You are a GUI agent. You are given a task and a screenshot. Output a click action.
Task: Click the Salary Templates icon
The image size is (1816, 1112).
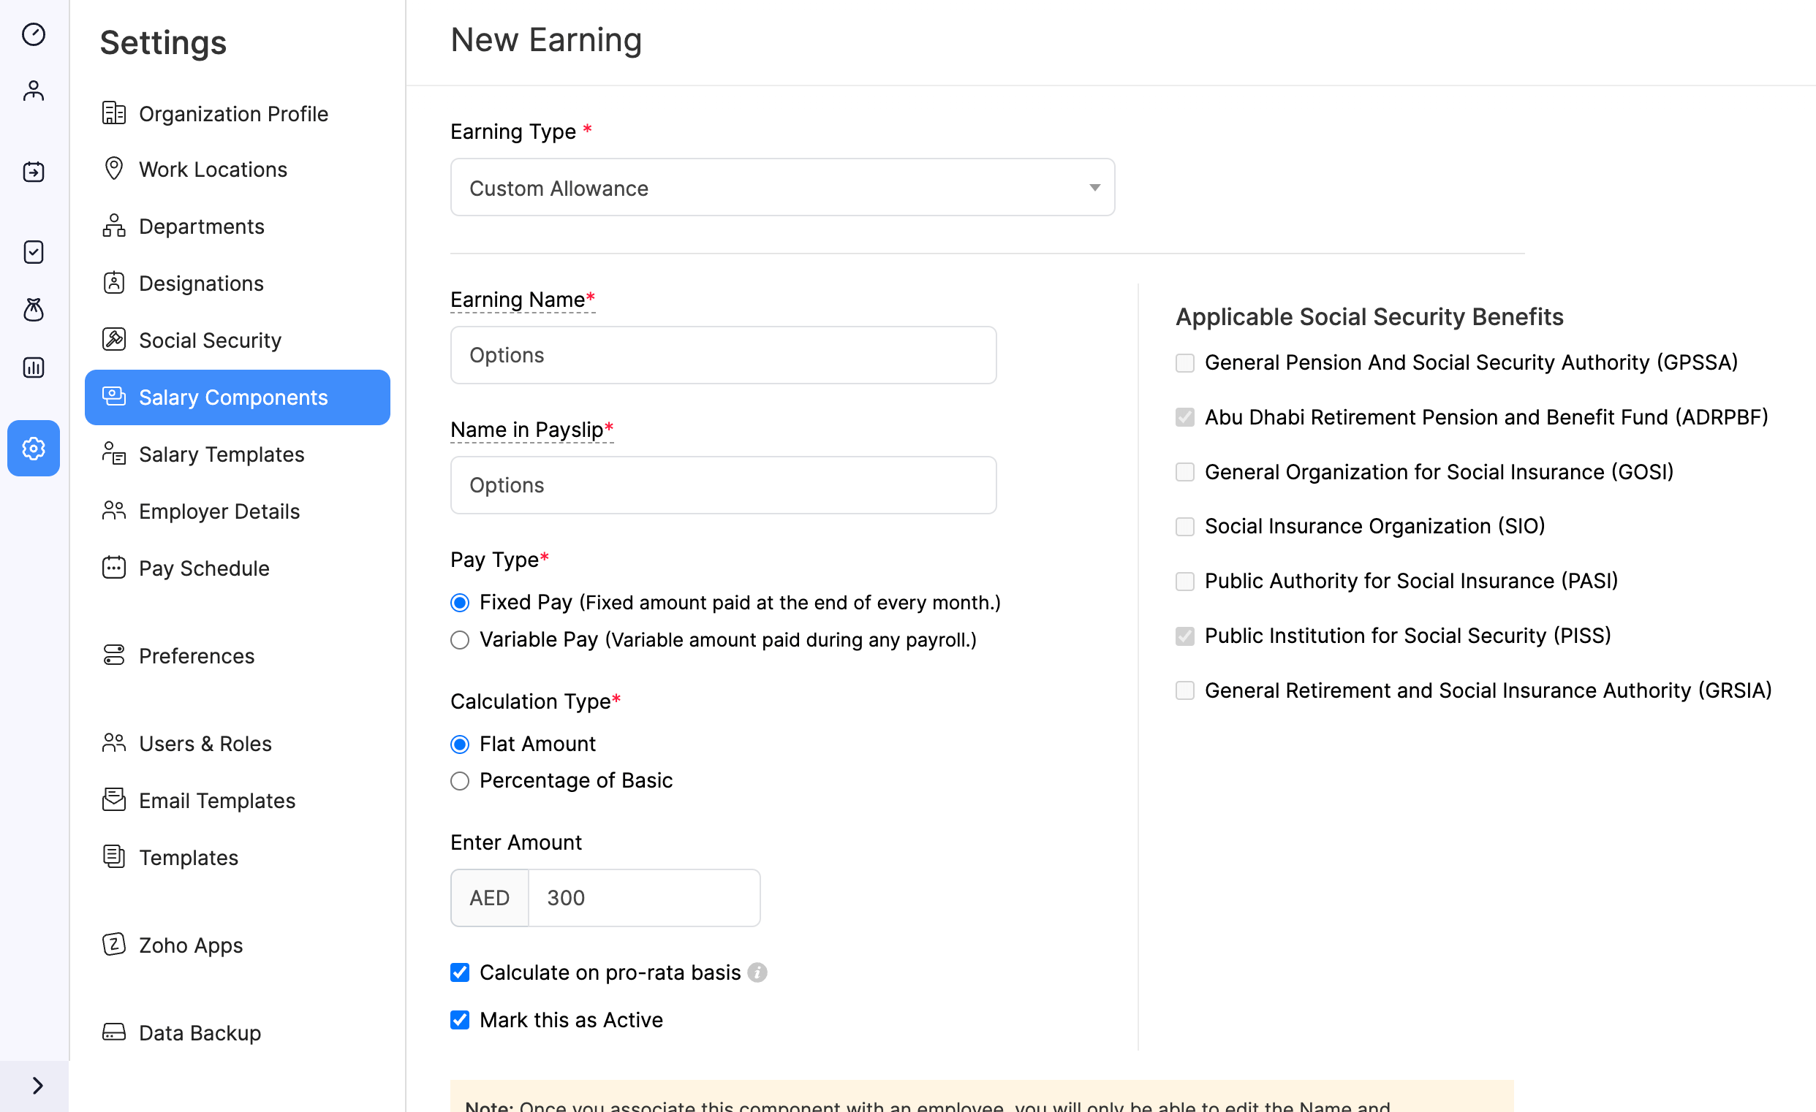point(114,454)
